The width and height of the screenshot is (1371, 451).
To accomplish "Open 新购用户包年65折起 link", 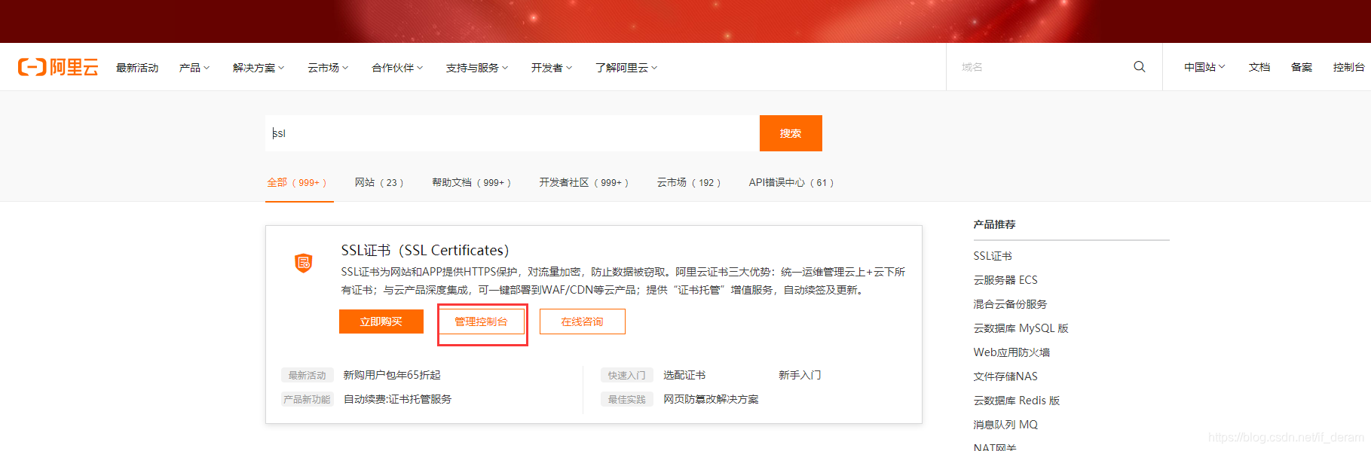I will click(392, 375).
